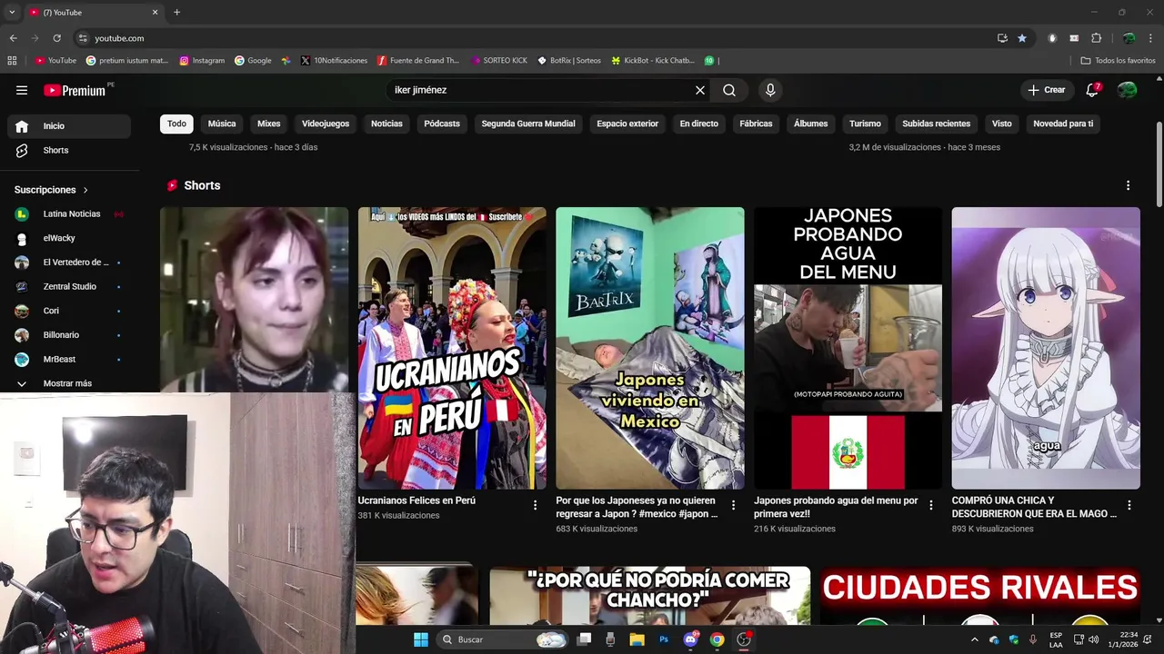Open the Zentral Studio subscription
This screenshot has width=1164, height=654.
coord(69,286)
